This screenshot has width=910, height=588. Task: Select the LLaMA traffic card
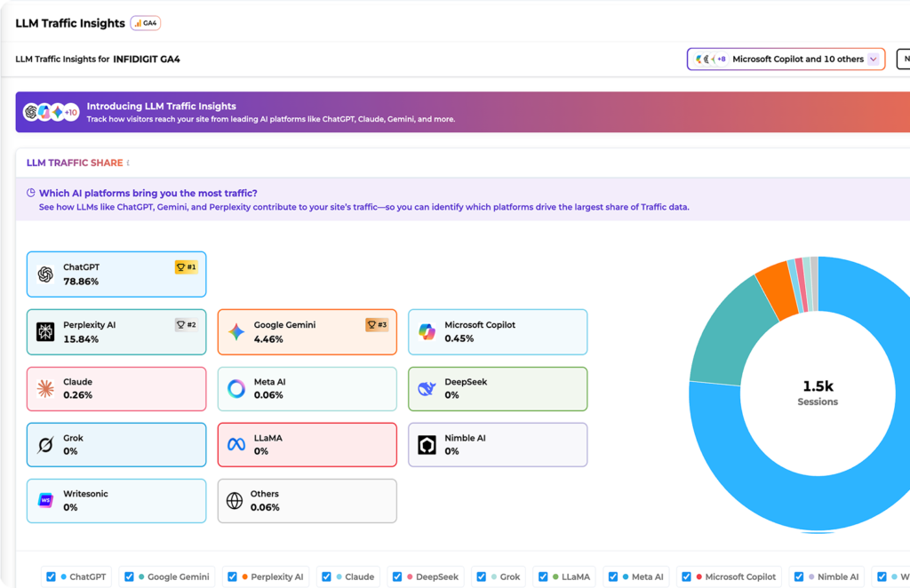click(x=307, y=445)
